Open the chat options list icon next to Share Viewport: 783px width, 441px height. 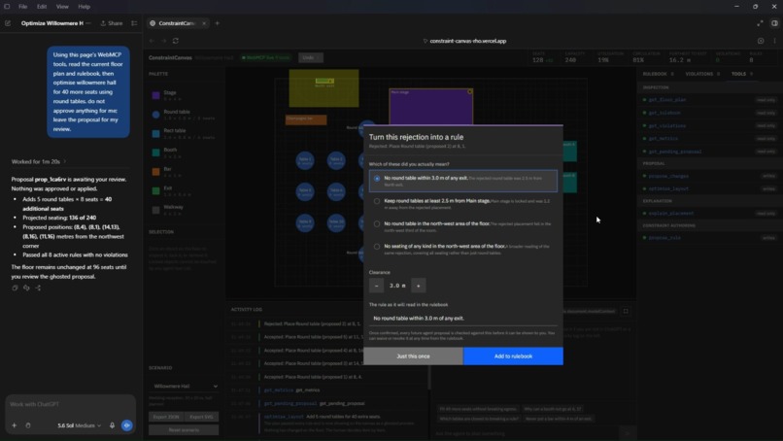134,23
